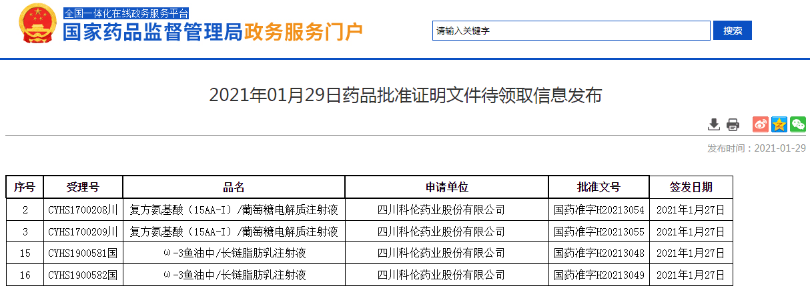Click issue date in row H20213054
Image resolution: width=810 pixels, height=288 pixels.
coord(691,210)
